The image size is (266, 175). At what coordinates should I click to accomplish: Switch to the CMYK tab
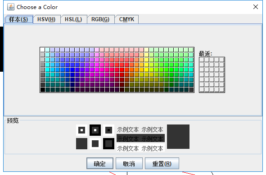pos(126,19)
